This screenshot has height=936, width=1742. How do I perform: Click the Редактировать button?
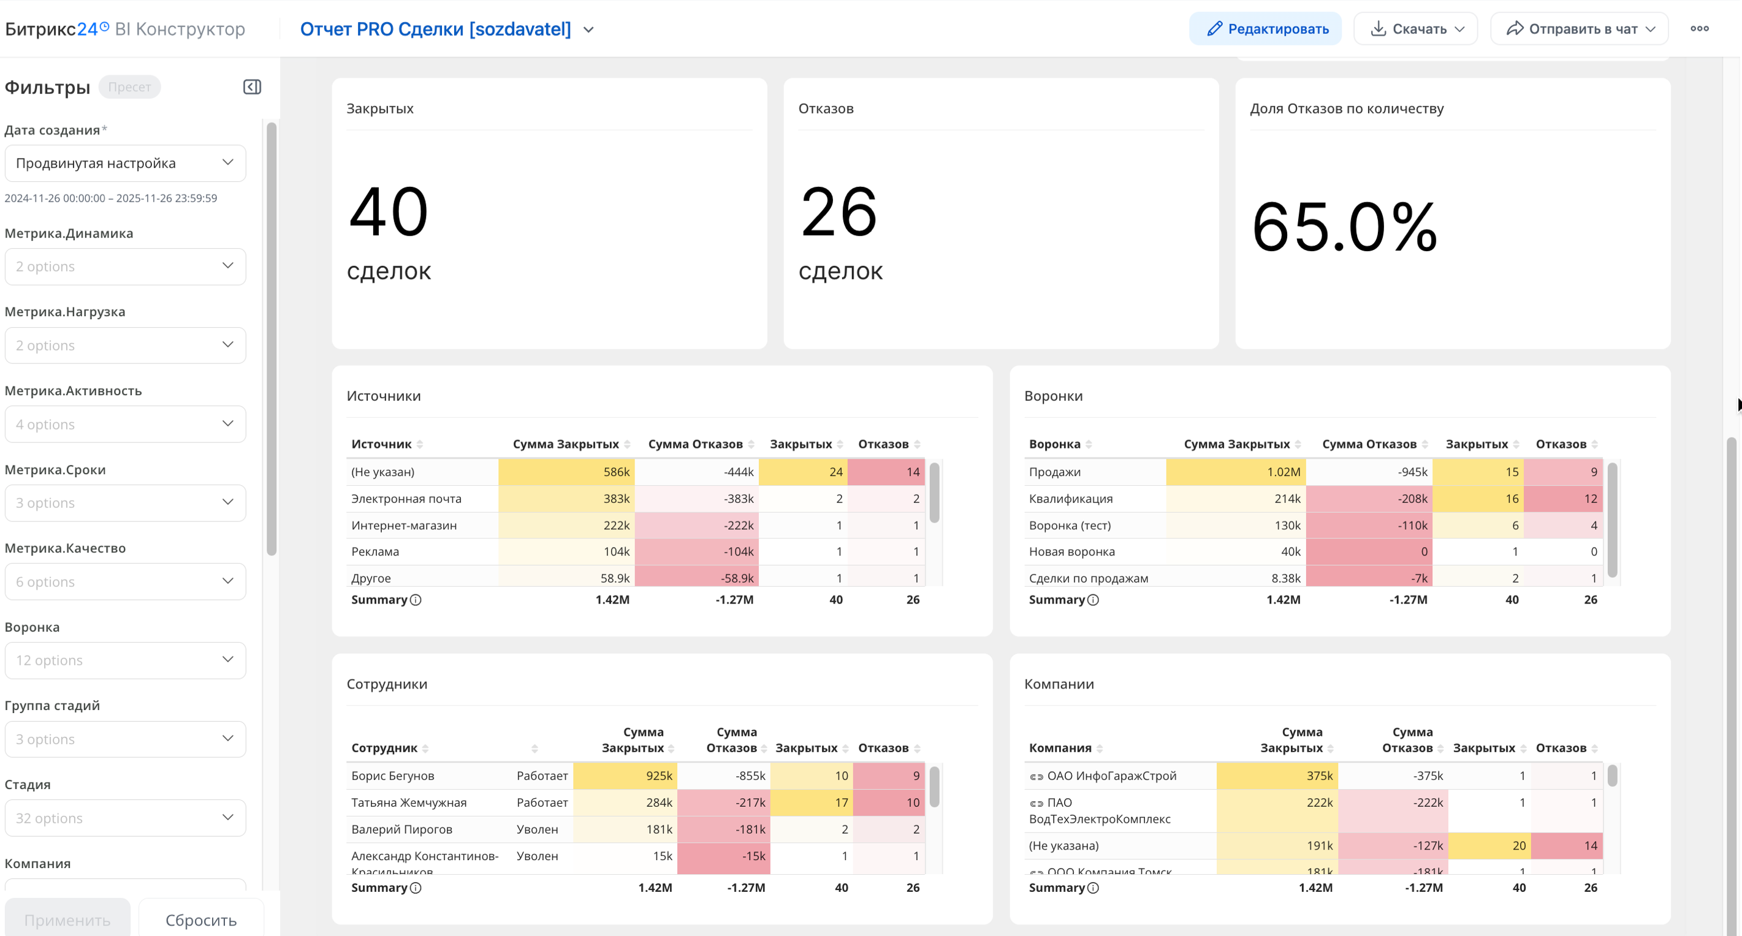click(x=1265, y=29)
